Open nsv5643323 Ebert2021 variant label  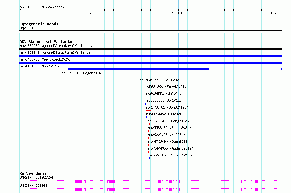[x=170, y=155]
